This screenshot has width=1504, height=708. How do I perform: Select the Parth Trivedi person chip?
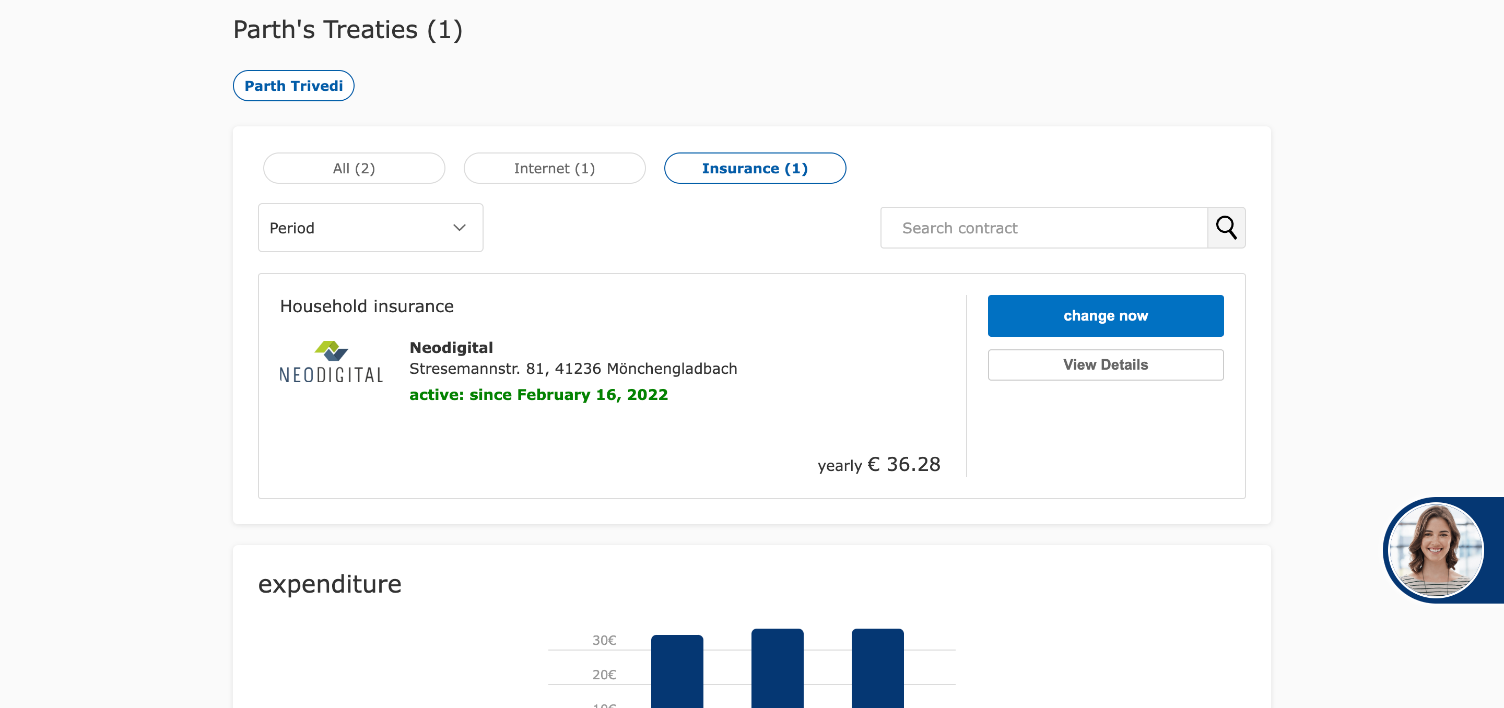pos(293,86)
